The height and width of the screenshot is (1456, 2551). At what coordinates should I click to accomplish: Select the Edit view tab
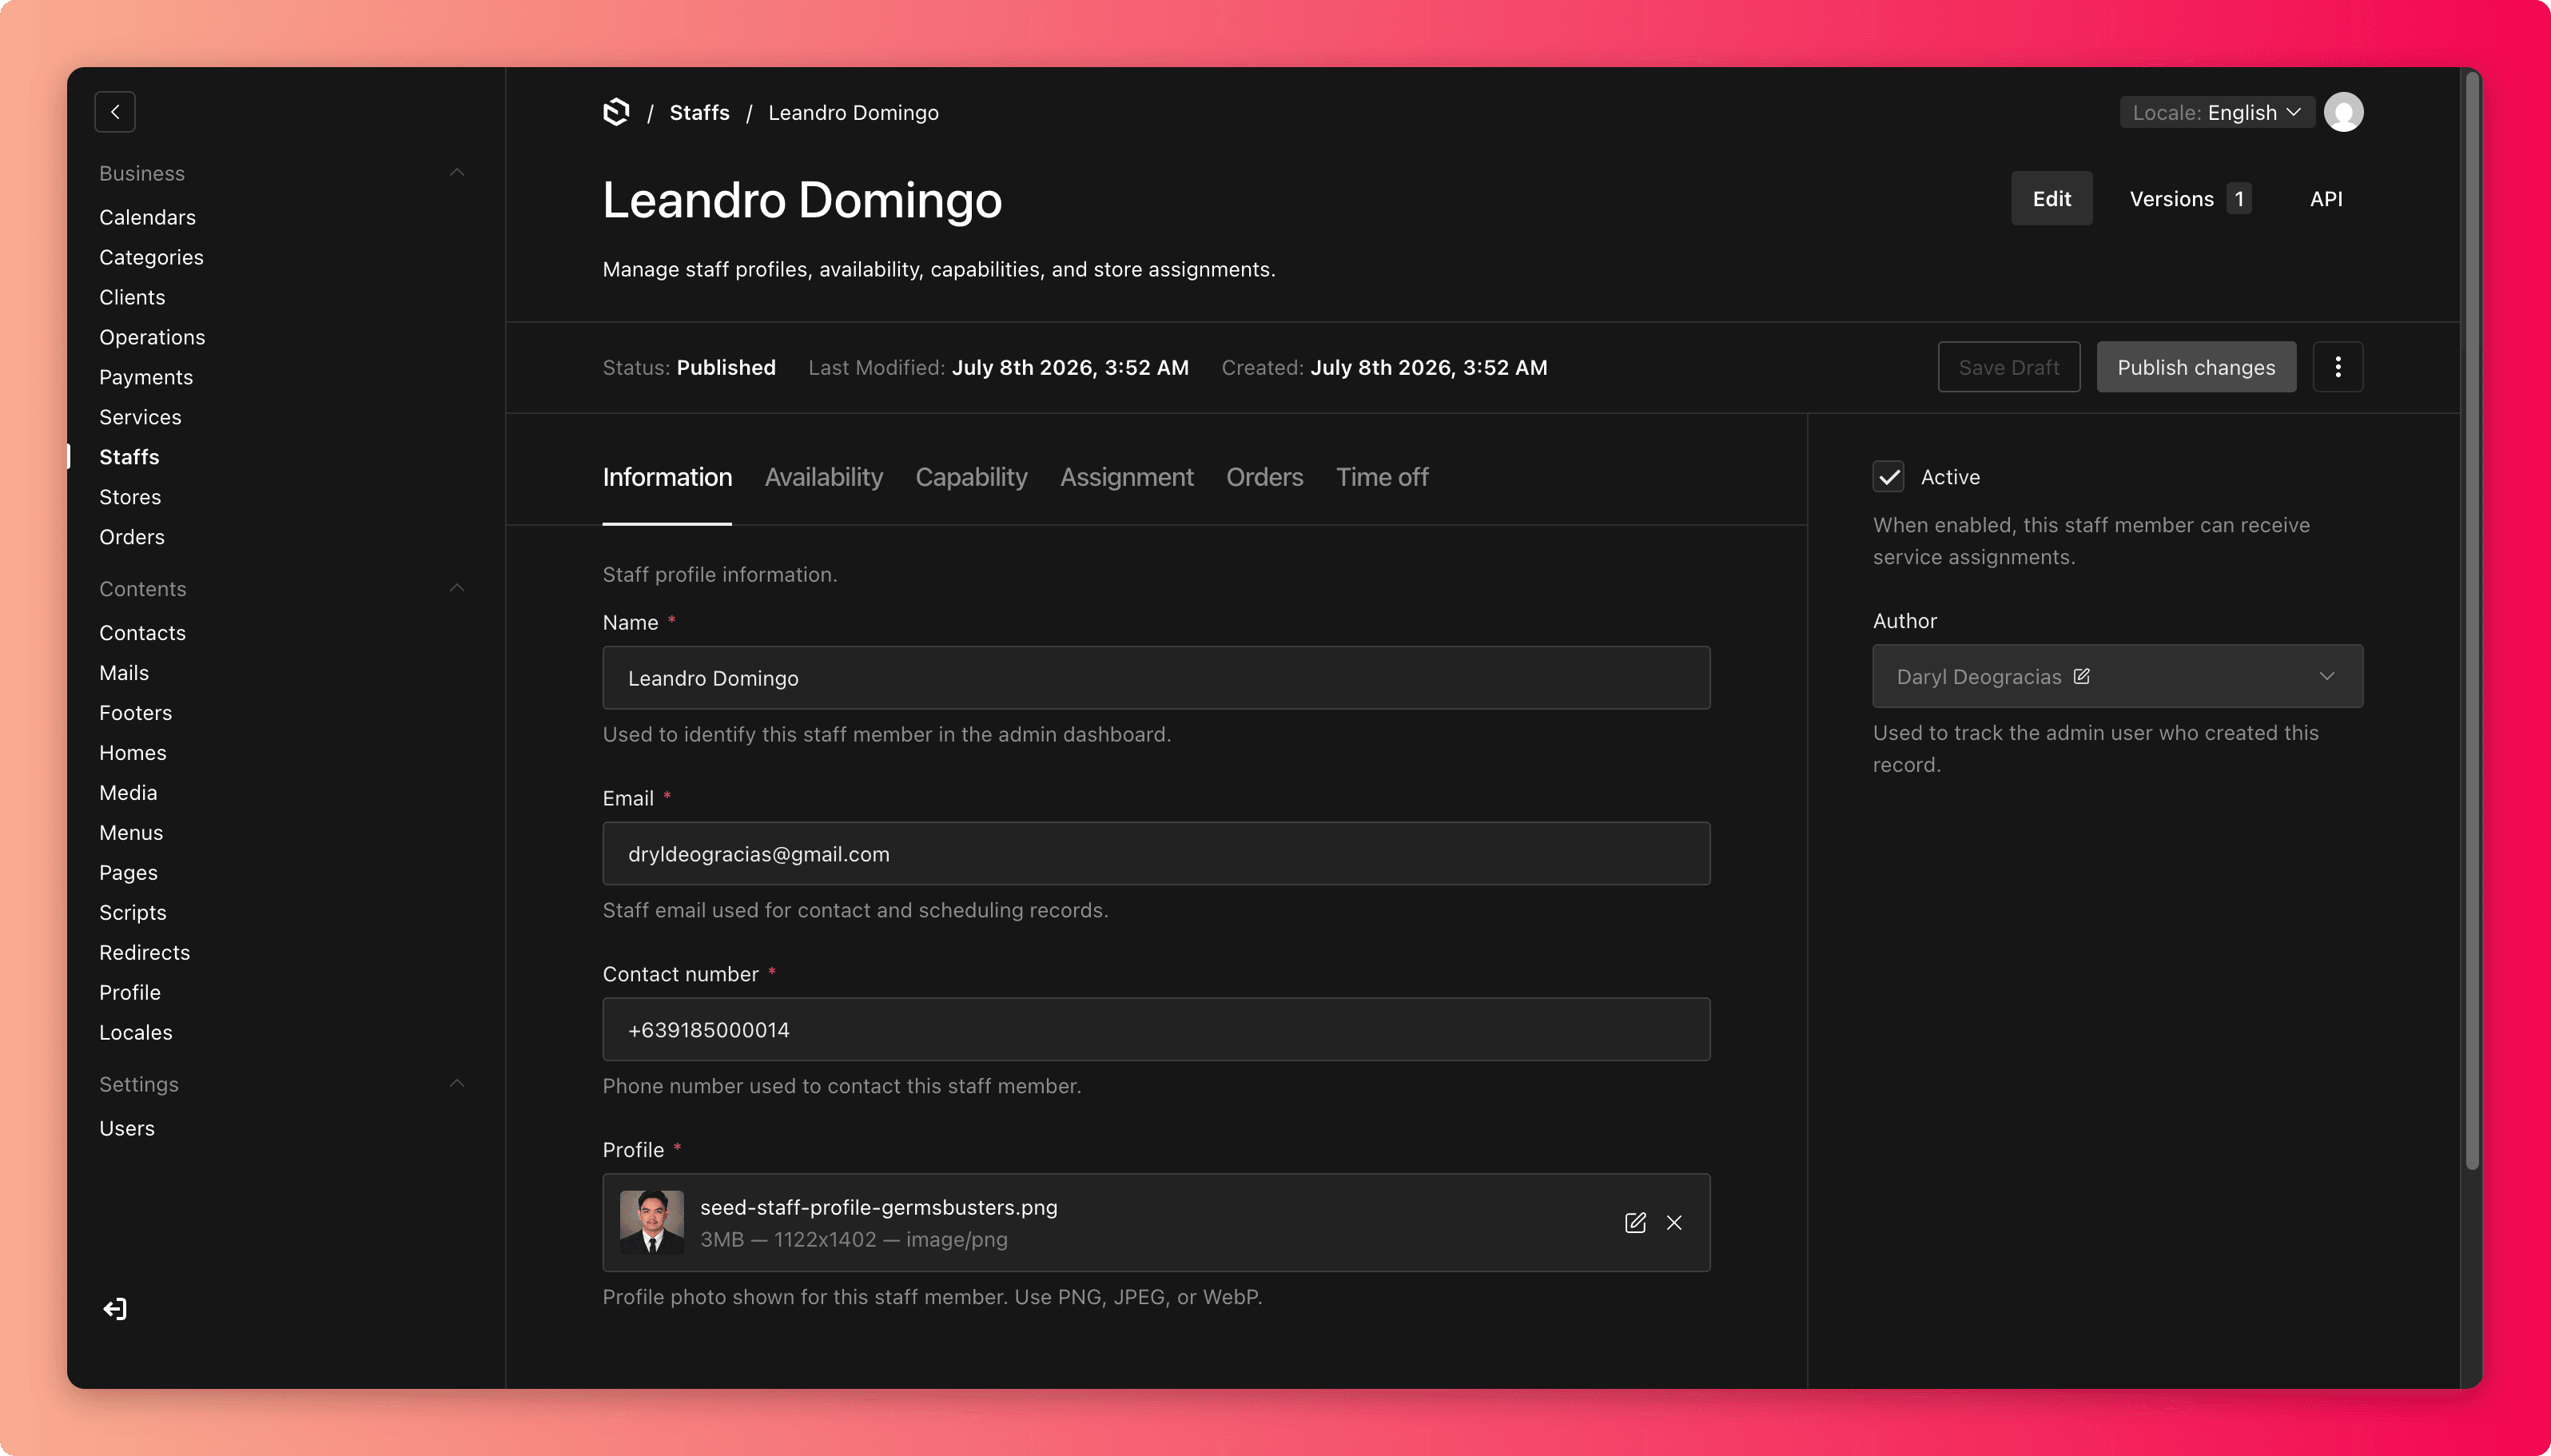coord(2051,199)
